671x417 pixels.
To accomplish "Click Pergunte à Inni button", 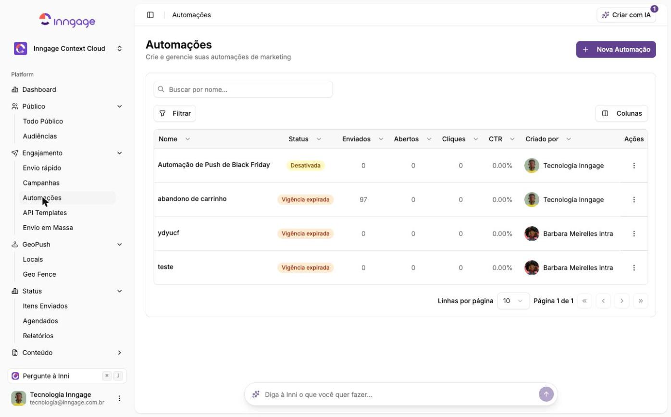I will coord(67,376).
